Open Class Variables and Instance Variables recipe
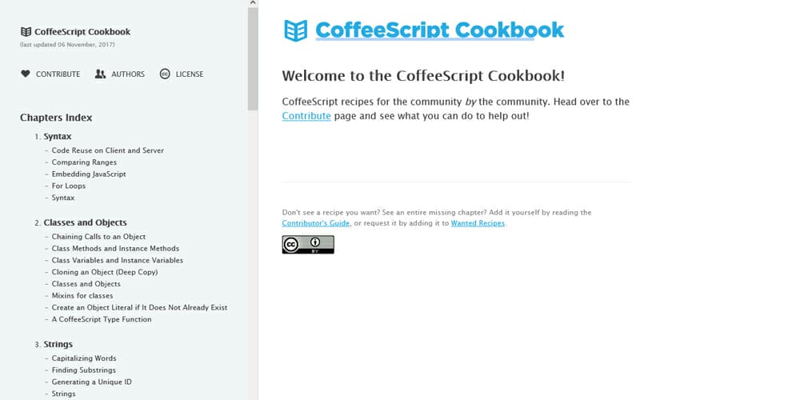The image size is (800, 400). (118, 260)
